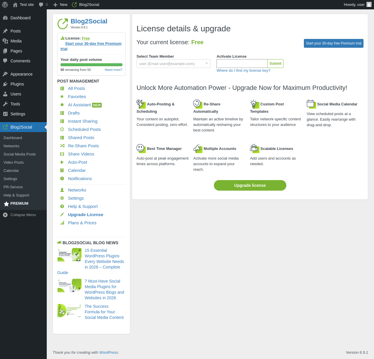Click the Custom Post Templates lightbulb icon
Viewport: 374px width, 359px height.
click(254, 104)
